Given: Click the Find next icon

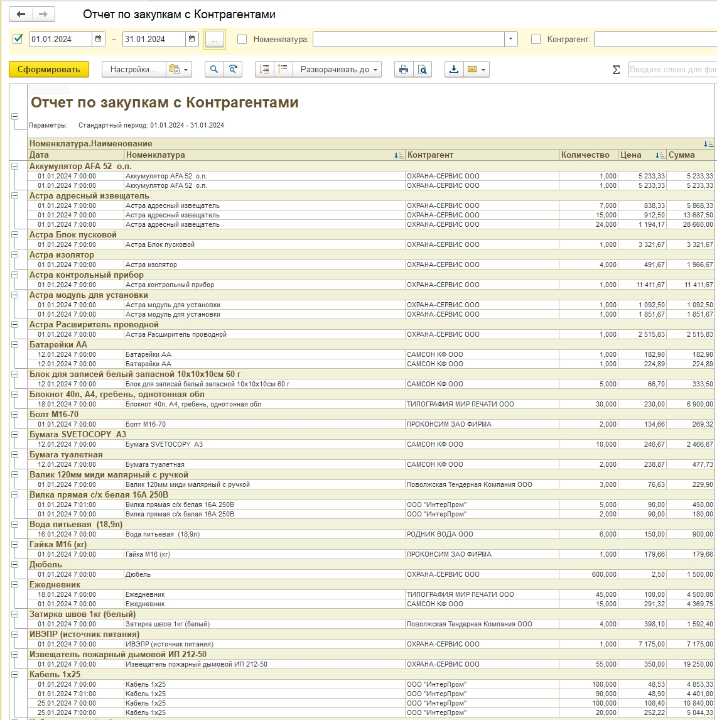Looking at the screenshot, I should click(x=233, y=69).
